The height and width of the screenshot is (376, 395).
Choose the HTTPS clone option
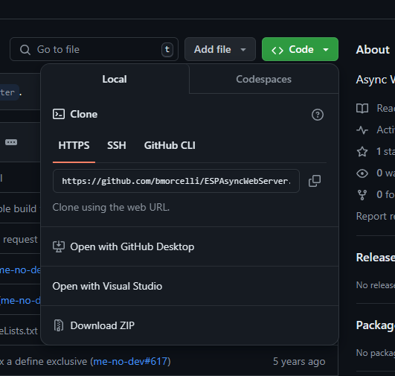coord(74,145)
